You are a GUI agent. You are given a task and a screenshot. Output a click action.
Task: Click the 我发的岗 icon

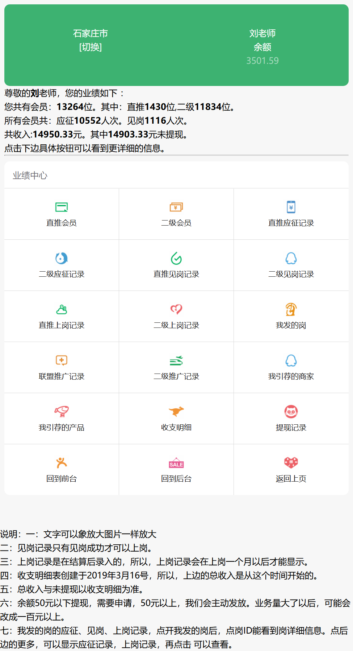(291, 309)
